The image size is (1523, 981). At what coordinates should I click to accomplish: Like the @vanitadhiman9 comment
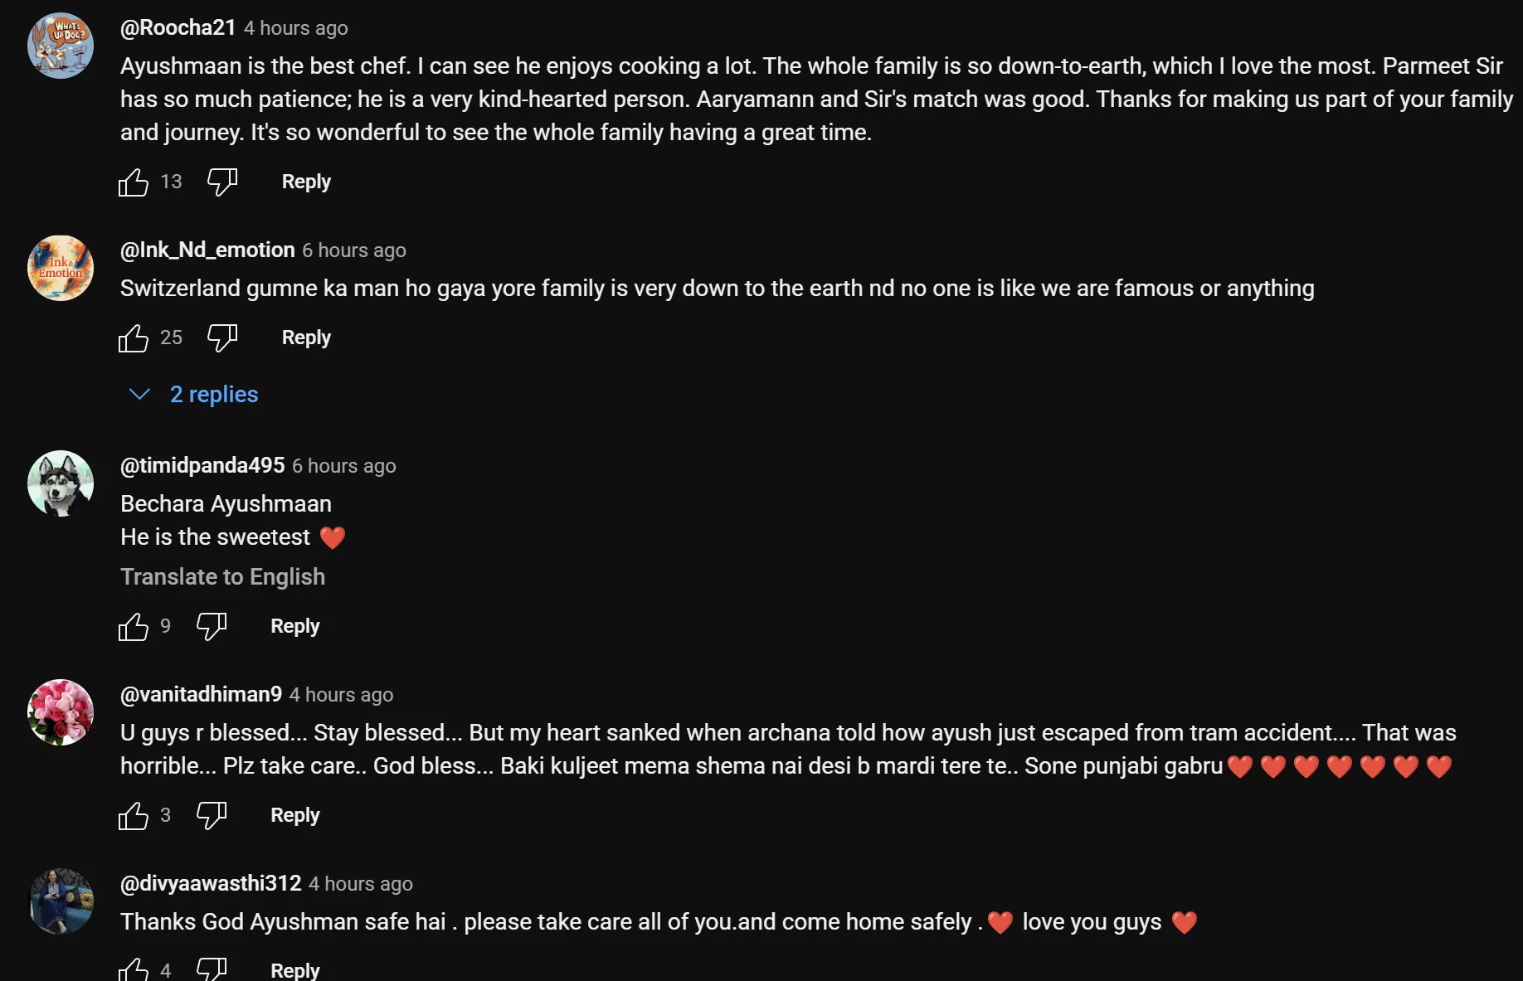click(134, 815)
